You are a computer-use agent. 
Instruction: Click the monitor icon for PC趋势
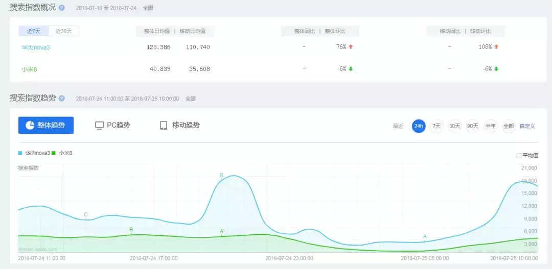point(100,126)
